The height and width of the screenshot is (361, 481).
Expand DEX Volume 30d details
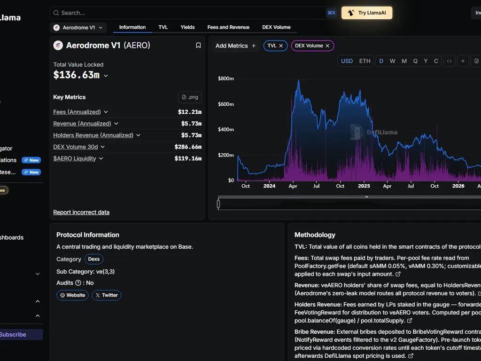pos(103,147)
